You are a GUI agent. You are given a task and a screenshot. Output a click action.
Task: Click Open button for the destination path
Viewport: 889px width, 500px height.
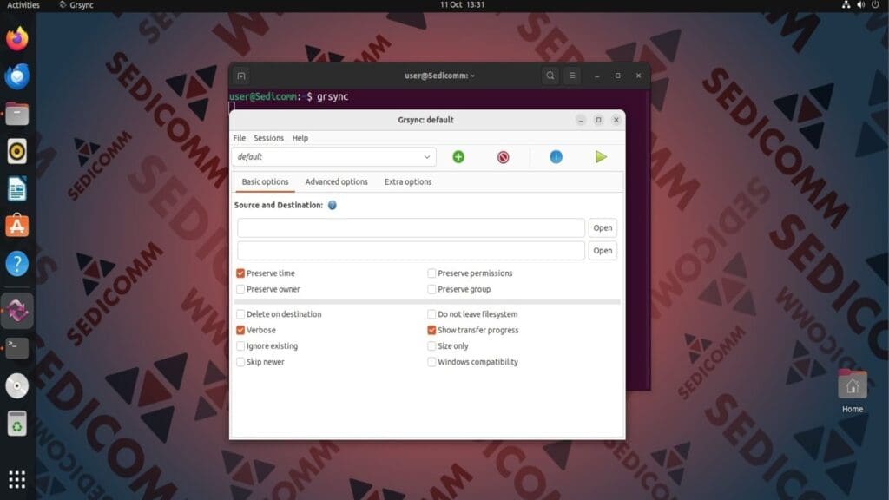point(603,251)
